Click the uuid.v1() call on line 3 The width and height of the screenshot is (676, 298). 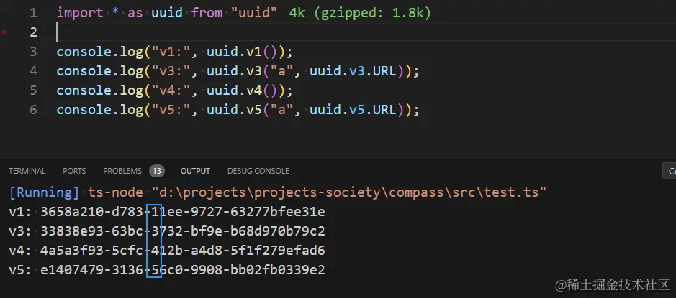pyautogui.click(x=244, y=52)
